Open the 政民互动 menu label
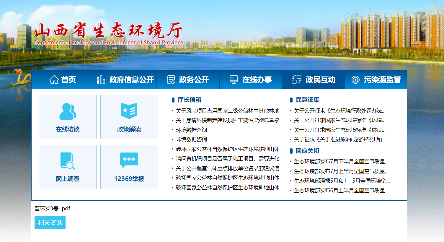This screenshot has width=444, height=242. [x=320, y=79]
